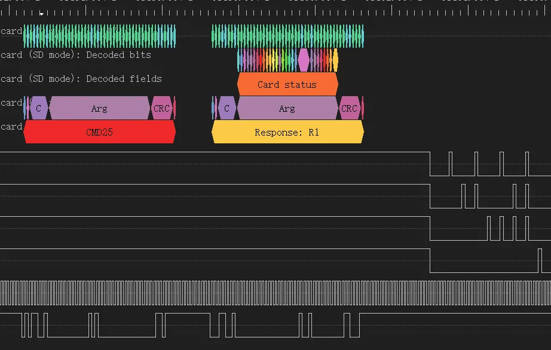The height and width of the screenshot is (350, 551).
Task: Click the CRC block above Response: R1
Action: point(349,108)
